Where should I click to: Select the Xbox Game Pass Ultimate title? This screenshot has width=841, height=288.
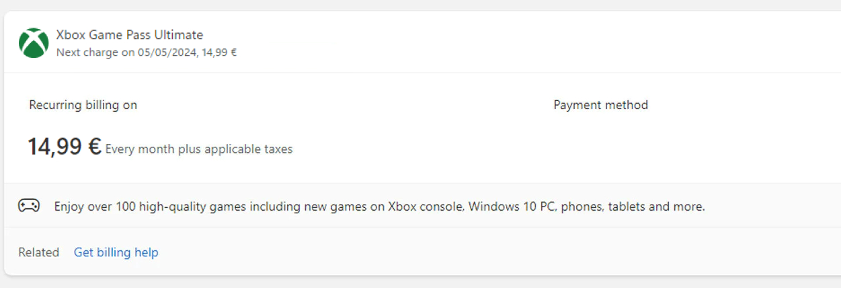click(130, 35)
